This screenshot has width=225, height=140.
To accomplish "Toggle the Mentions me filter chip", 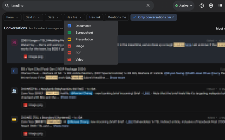I will 117,17.
